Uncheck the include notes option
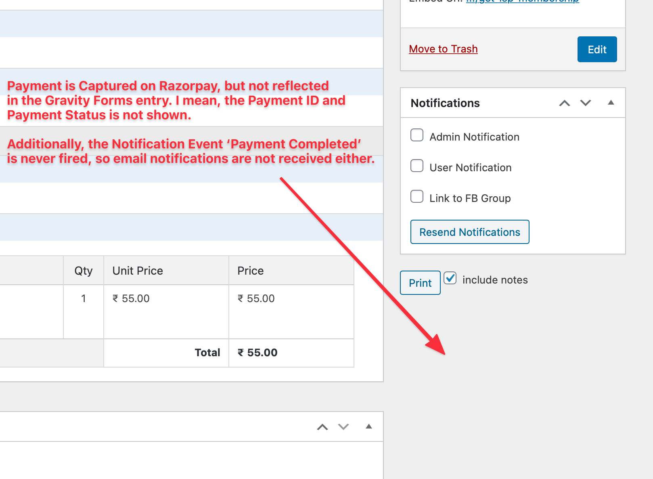Image resolution: width=653 pixels, height=479 pixels. coord(450,278)
